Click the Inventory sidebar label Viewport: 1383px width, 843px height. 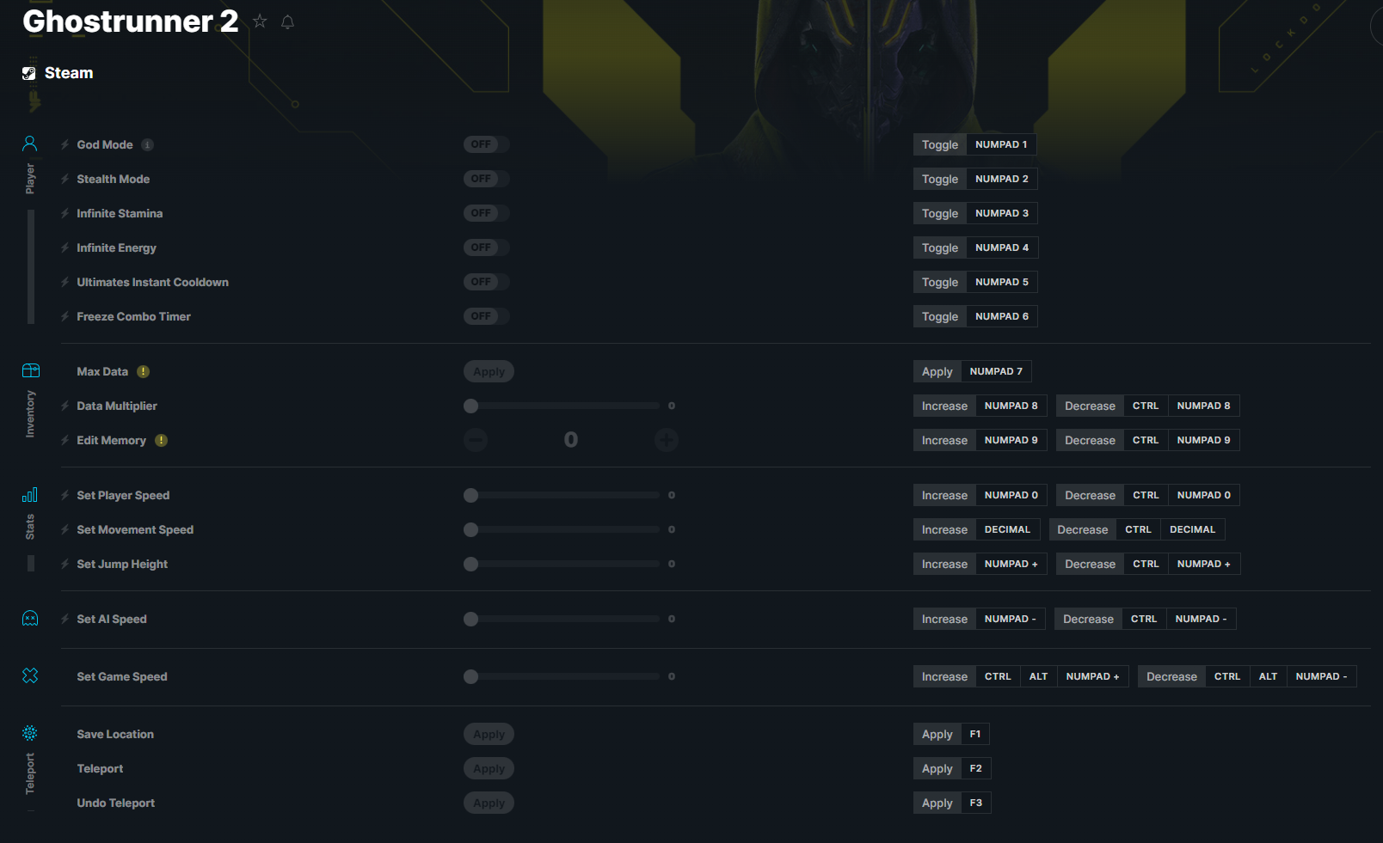30,414
